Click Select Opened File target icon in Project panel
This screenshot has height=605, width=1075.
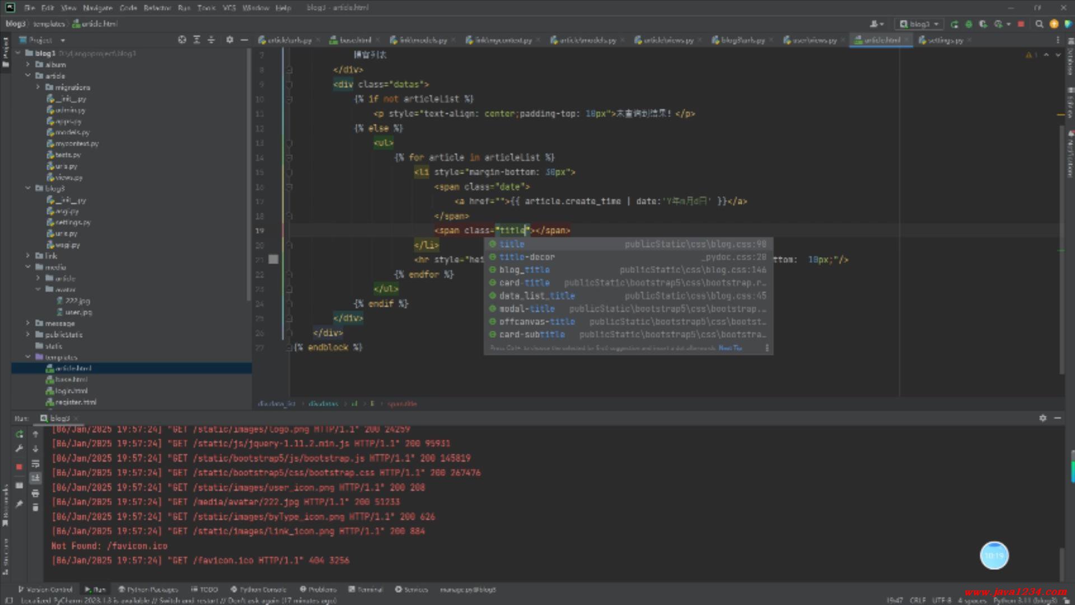tap(182, 40)
